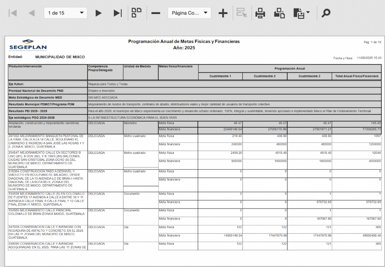Go to the first page of the report
This screenshot has height=267, width=385.
(13, 13)
